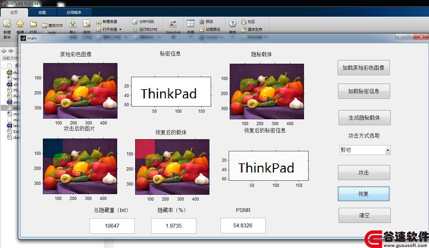Click the back arrow in file browser
The image size is (429, 248).
coord(4,51)
